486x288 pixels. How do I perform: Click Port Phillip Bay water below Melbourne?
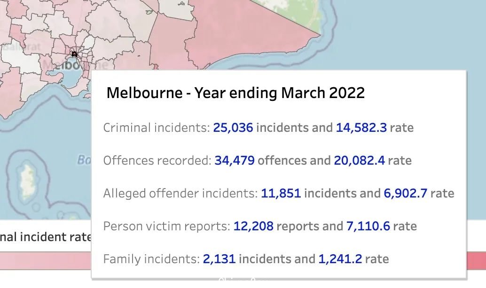click(71, 78)
